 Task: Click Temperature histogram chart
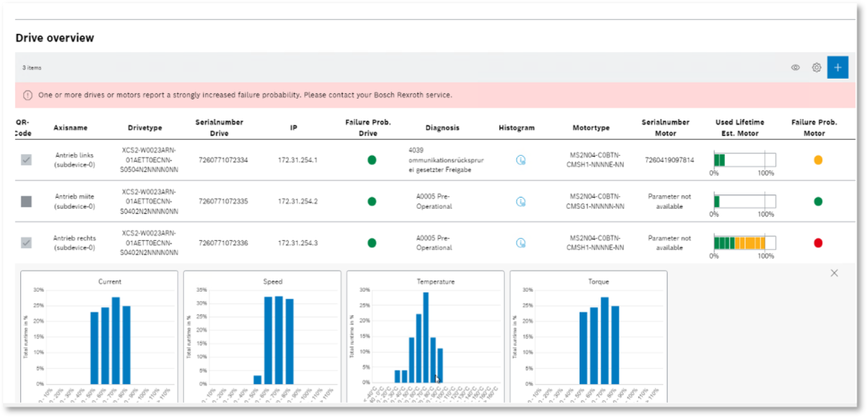[425, 337]
